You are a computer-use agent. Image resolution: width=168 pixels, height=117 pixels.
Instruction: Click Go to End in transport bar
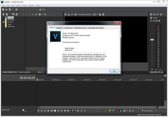pyautogui.click(x=61, y=111)
